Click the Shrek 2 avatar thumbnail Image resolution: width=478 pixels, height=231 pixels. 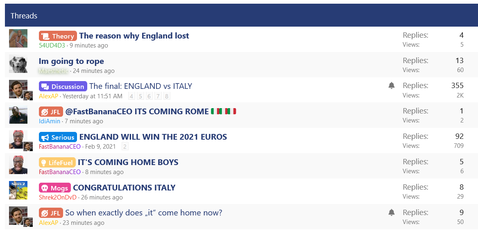(18, 190)
